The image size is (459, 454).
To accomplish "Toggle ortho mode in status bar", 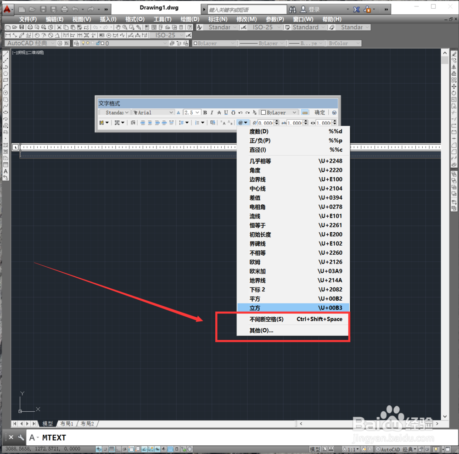I will coord(118,449).
